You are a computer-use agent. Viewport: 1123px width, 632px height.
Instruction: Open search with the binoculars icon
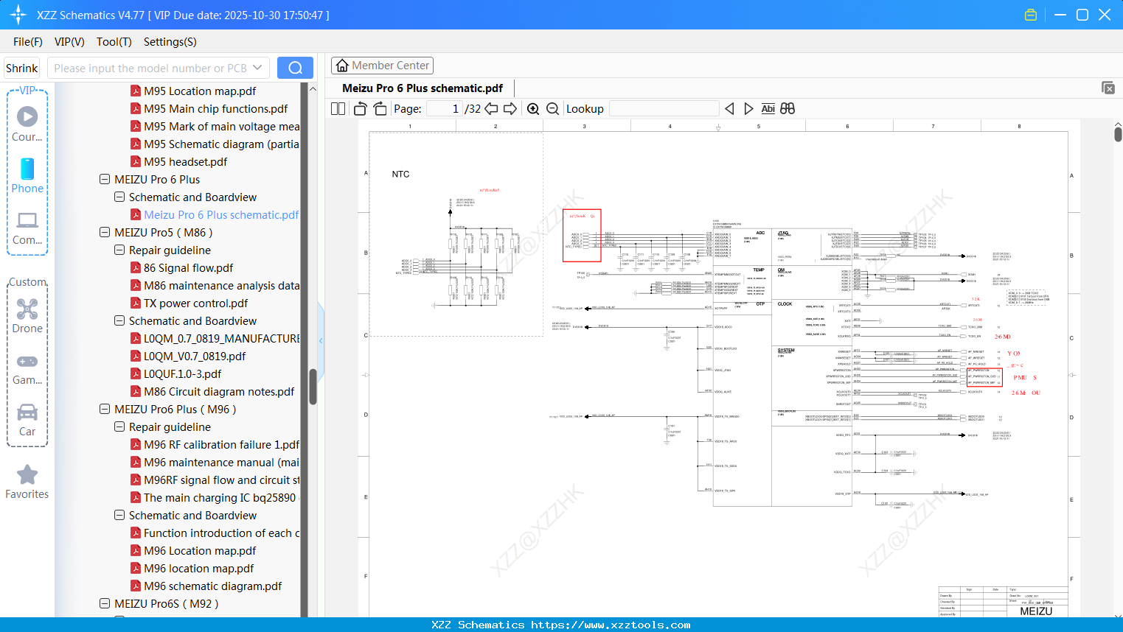(x=786, y=108)
